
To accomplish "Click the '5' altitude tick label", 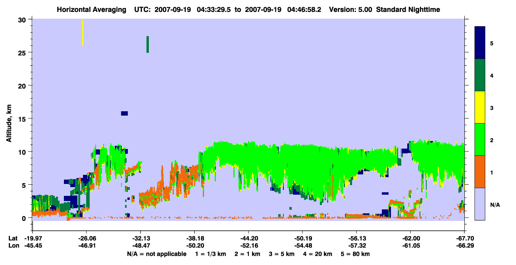I will point(25,185).
